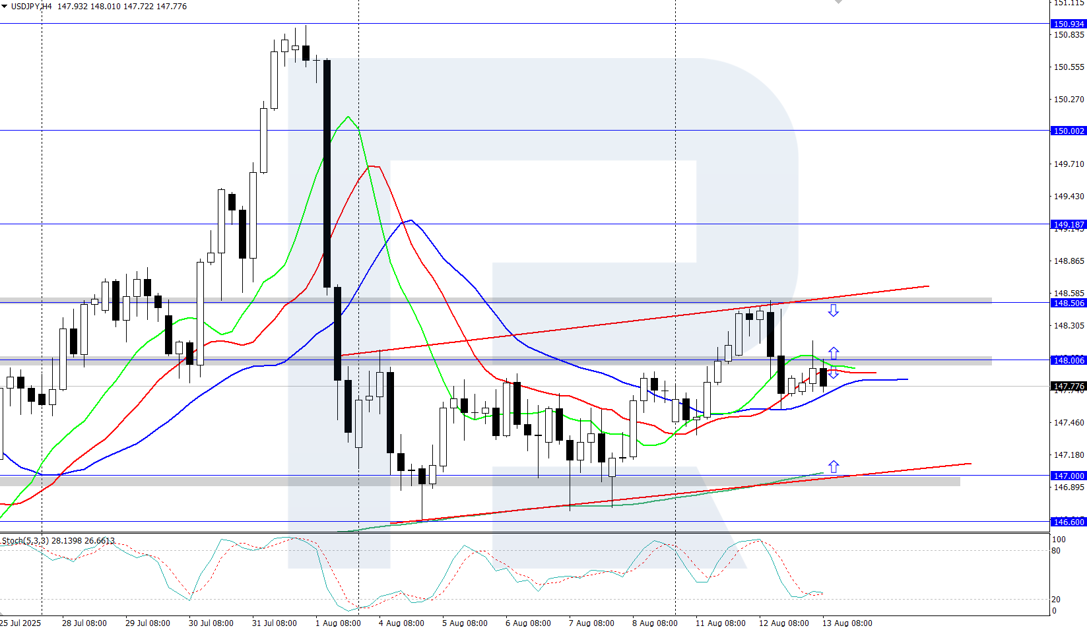The image size is (1087, 628).
Task: Click the Stochastic 80 level scale label
Action: click(1056, 551)
